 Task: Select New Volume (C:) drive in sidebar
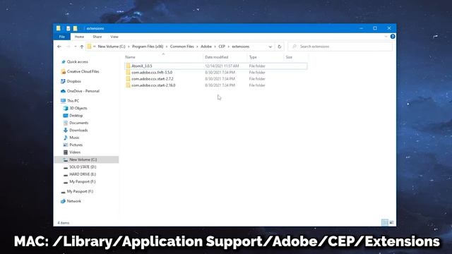point(86,159)
